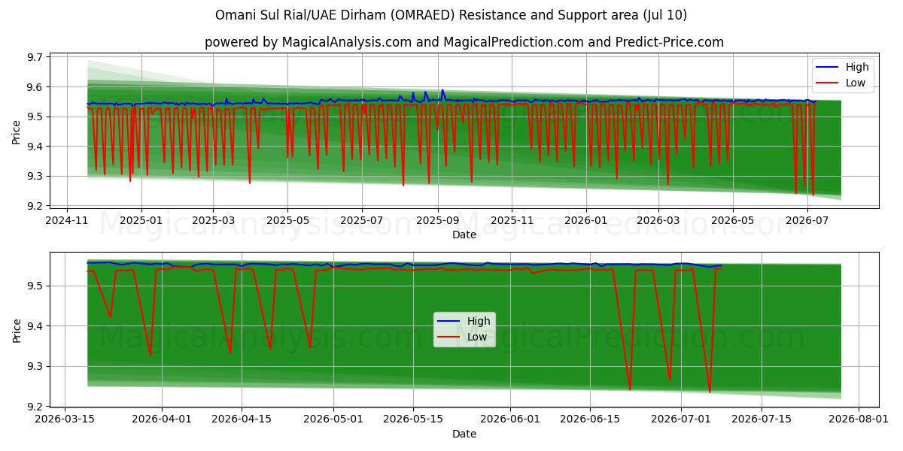
Task: Click the 2025-01 date tick label
Action: click(x=141, y=220)
